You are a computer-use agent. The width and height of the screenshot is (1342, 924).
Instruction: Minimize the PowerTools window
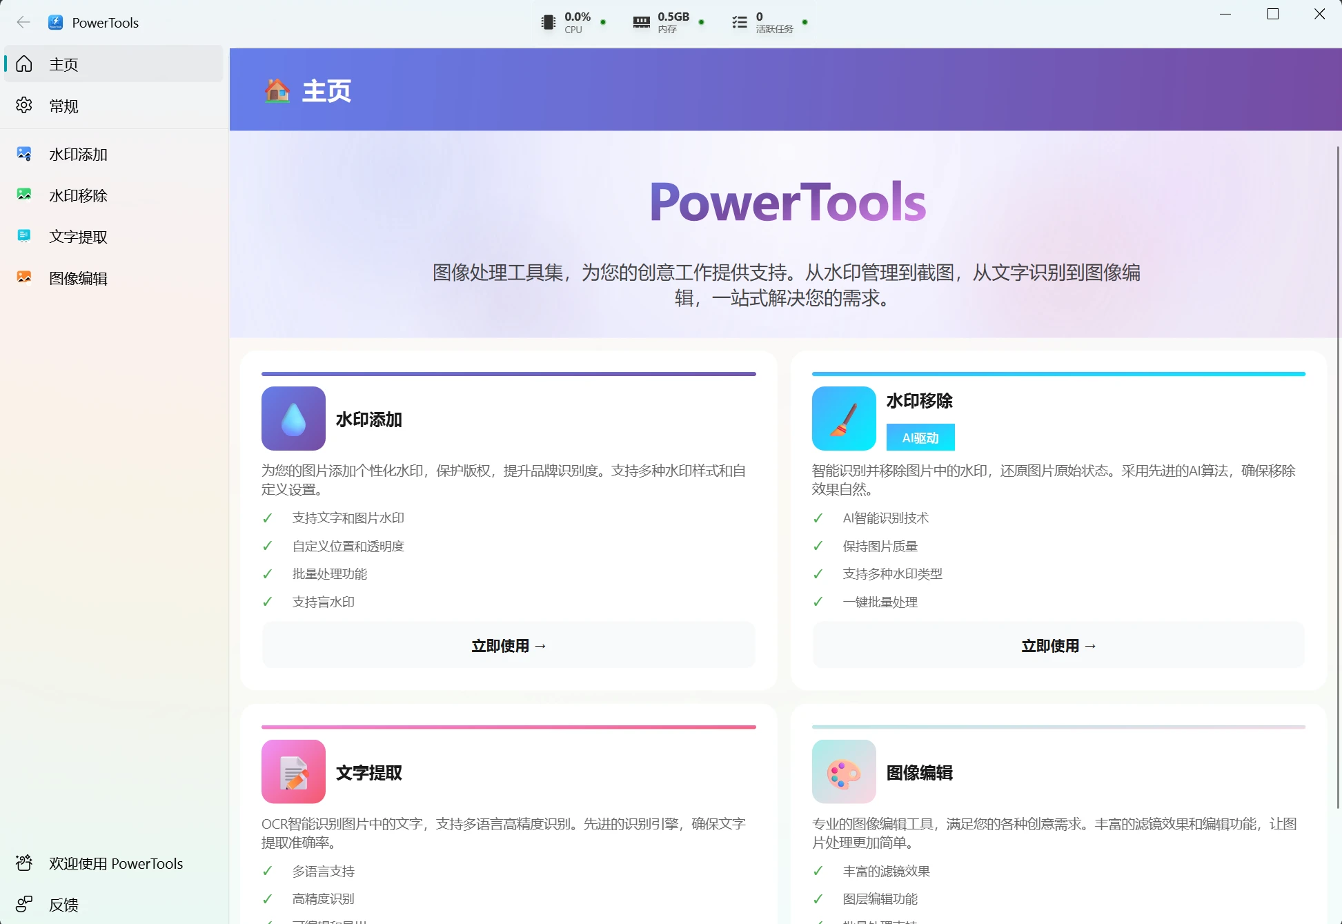[x=1225, y=14]
